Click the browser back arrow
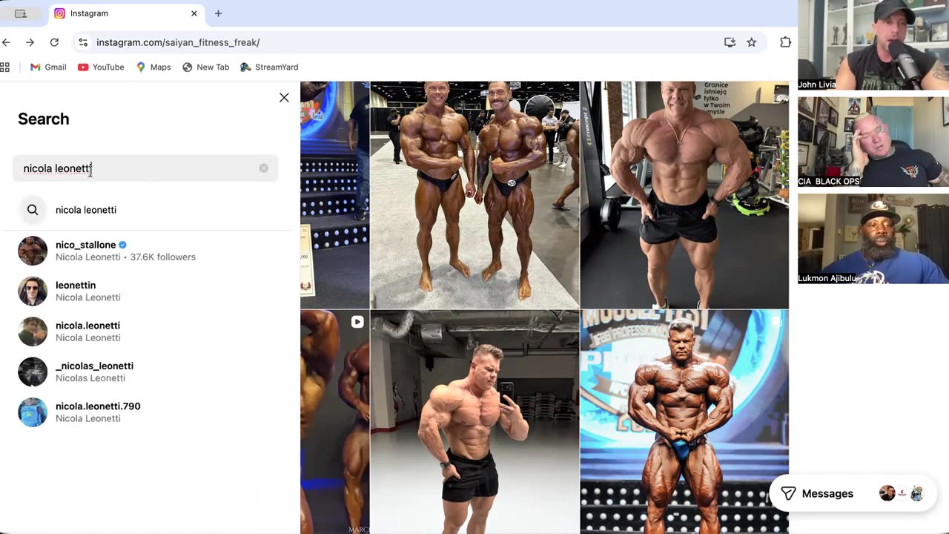The height and width of the screenshot is (534, 949). pyautogui.click(x=6, y=42)
